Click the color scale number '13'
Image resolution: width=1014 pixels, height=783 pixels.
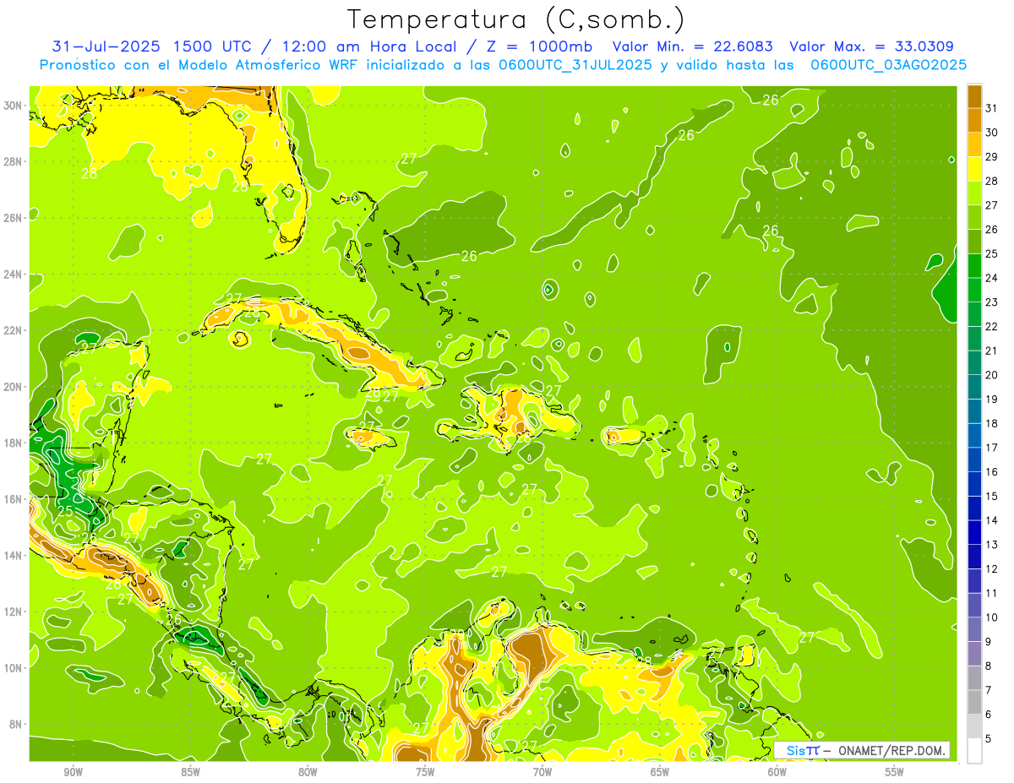pyautogui.click(x=992, y=545)
